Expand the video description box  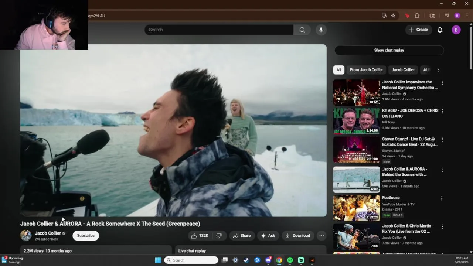coord(96,250)
